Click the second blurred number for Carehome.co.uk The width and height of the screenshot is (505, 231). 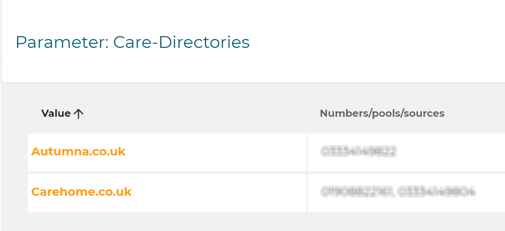(437, 192)
